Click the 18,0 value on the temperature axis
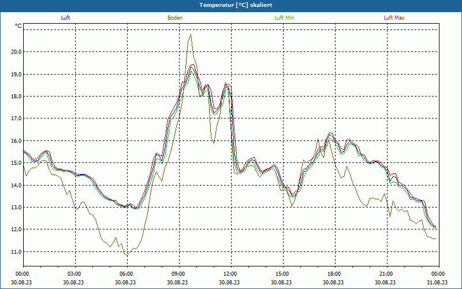 tap(16, 97)
